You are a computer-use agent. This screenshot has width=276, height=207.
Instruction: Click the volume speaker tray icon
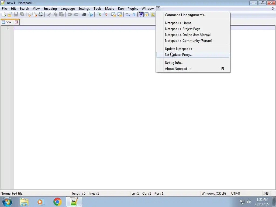(249, 202)
